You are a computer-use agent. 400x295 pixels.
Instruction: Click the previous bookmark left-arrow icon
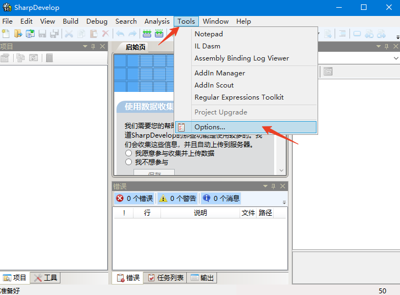[x=369, y=34]
